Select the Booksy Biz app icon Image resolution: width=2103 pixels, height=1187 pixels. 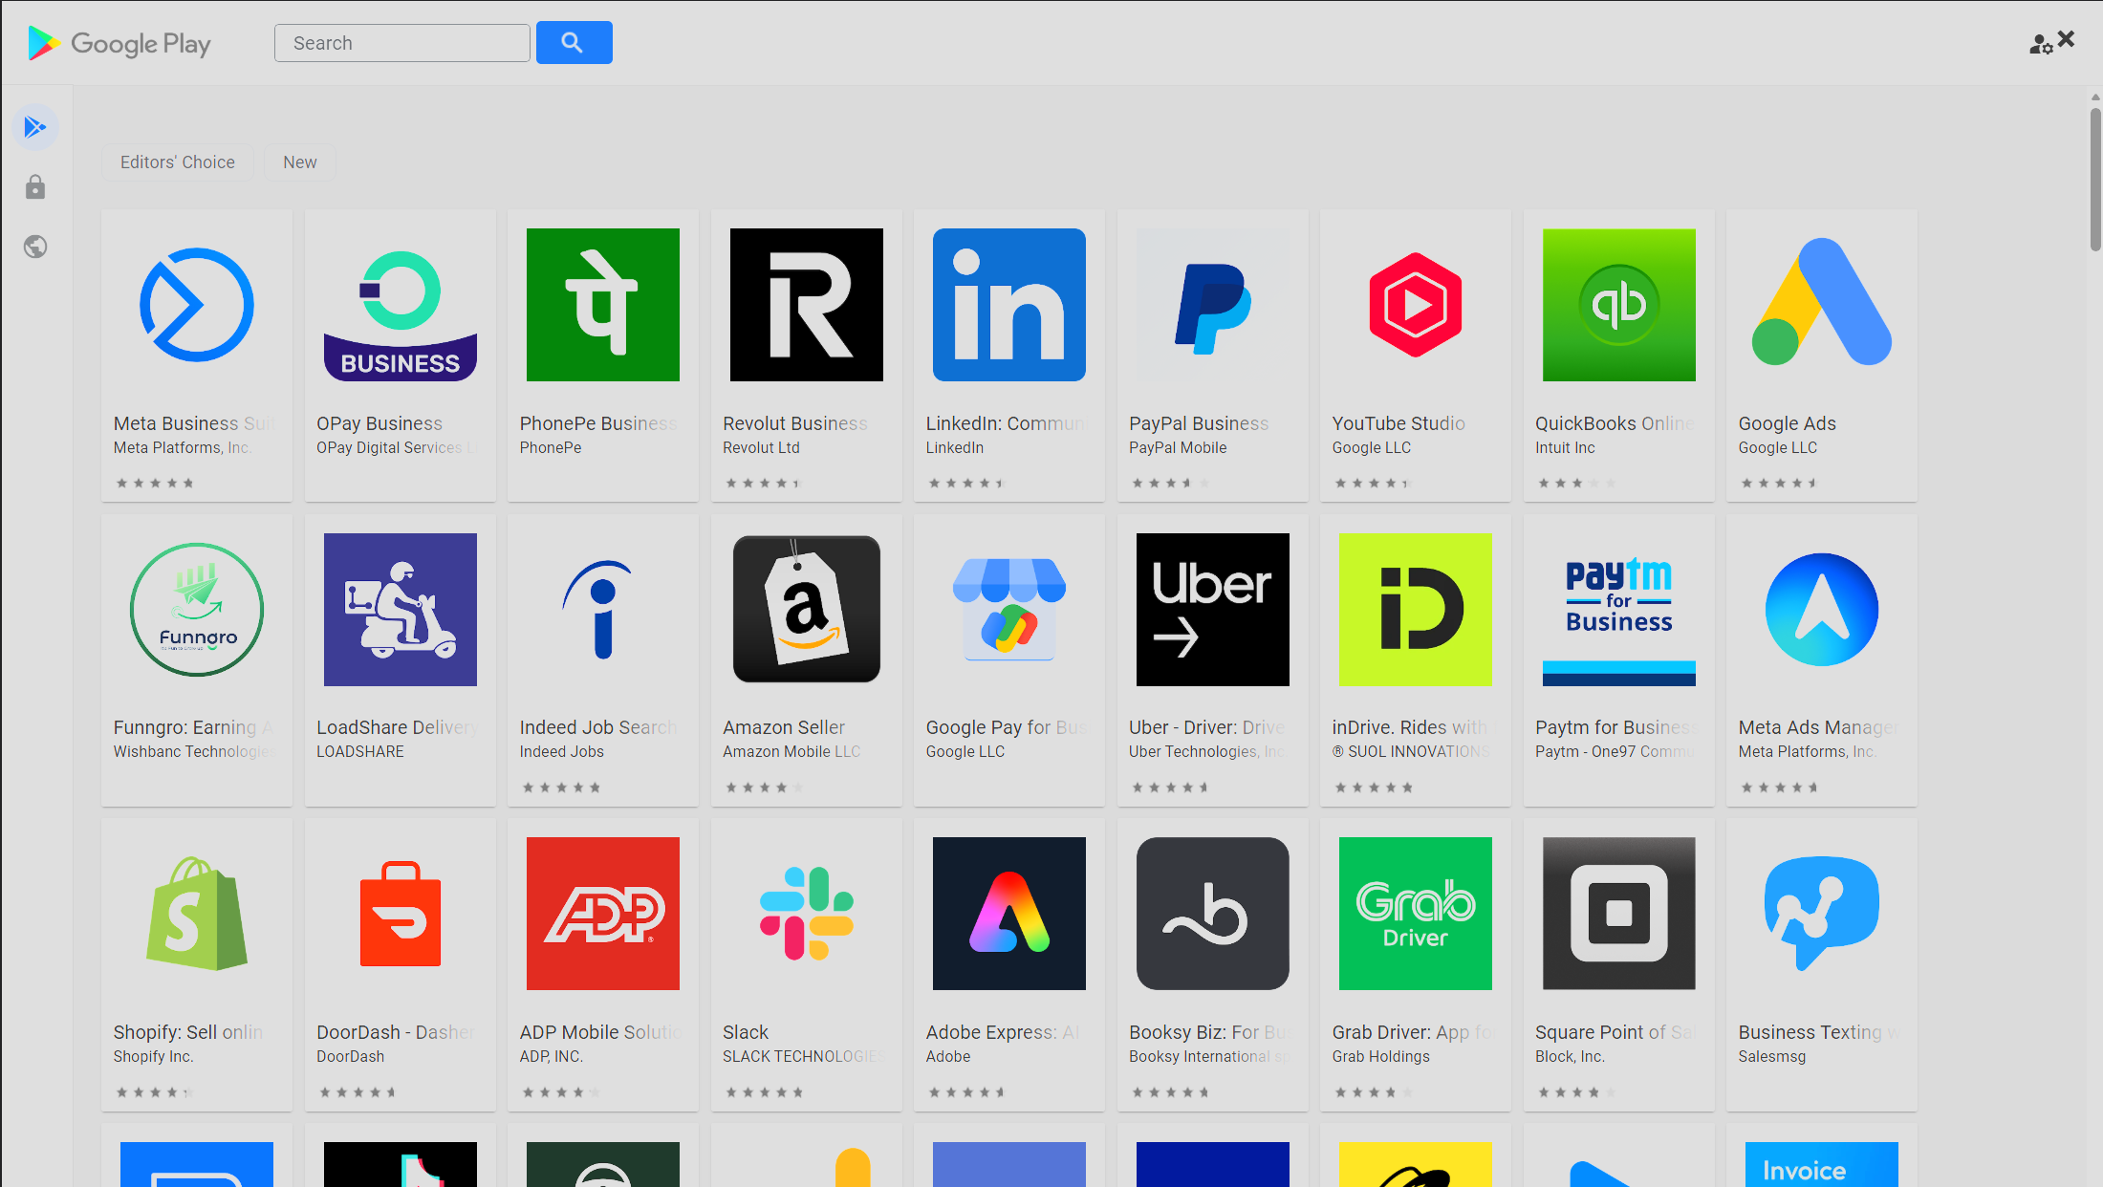tap(1213, 914)
